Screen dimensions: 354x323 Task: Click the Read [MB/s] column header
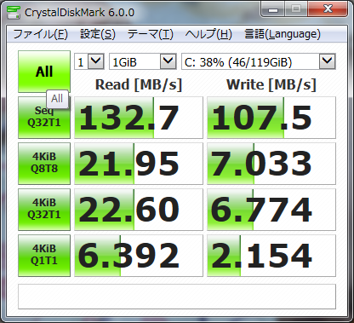point(139,84)
